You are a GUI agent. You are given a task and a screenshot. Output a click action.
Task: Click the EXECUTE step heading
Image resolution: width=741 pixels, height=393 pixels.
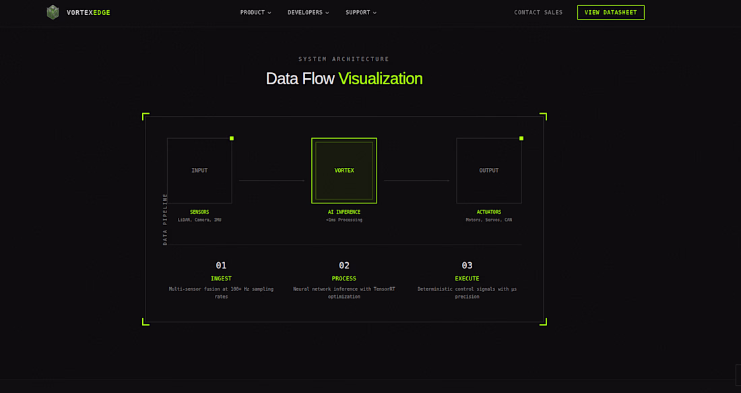pyautogui.click(x=467, y=278)
